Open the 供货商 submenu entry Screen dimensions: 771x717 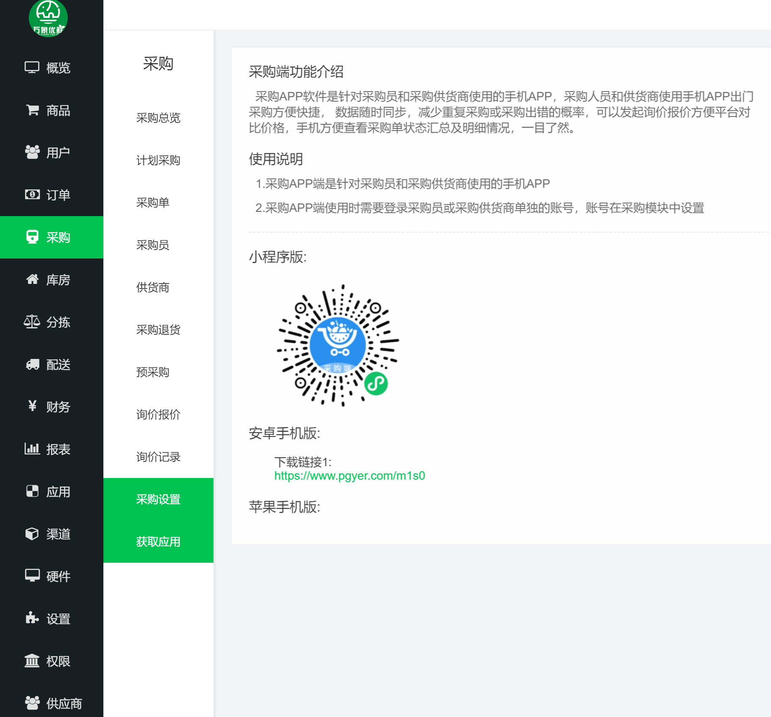coord(153,287)
